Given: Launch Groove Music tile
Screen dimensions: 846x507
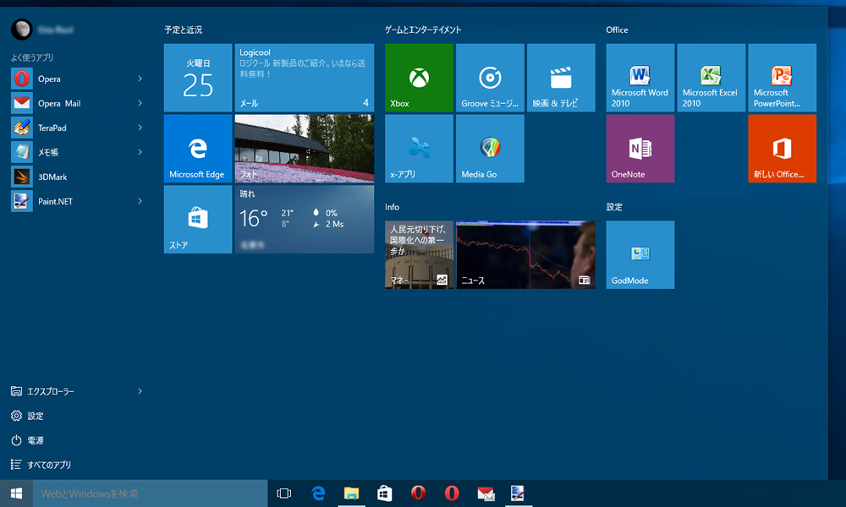Looking at the screenshot, I should [x=490, y=78].
